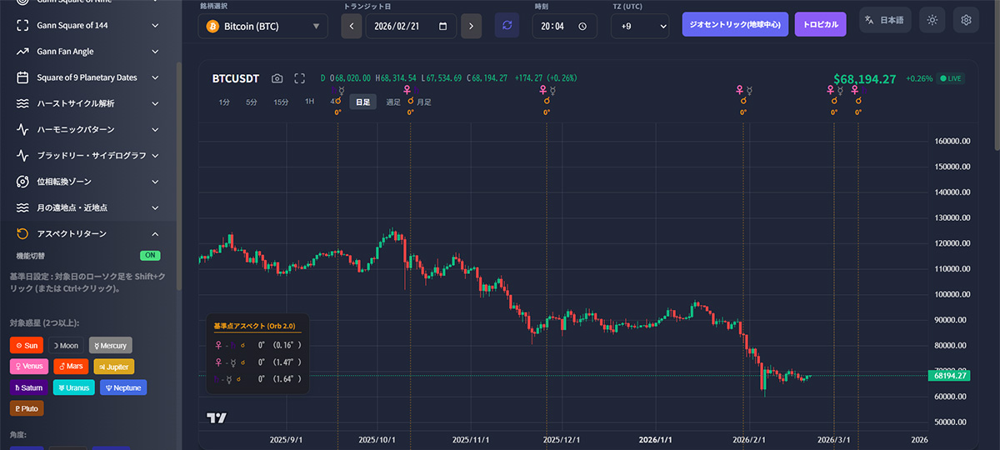Click the TradingView logo on chart
The height and width of the screenshot is (450, 1000).
click(x=217, y=417)
